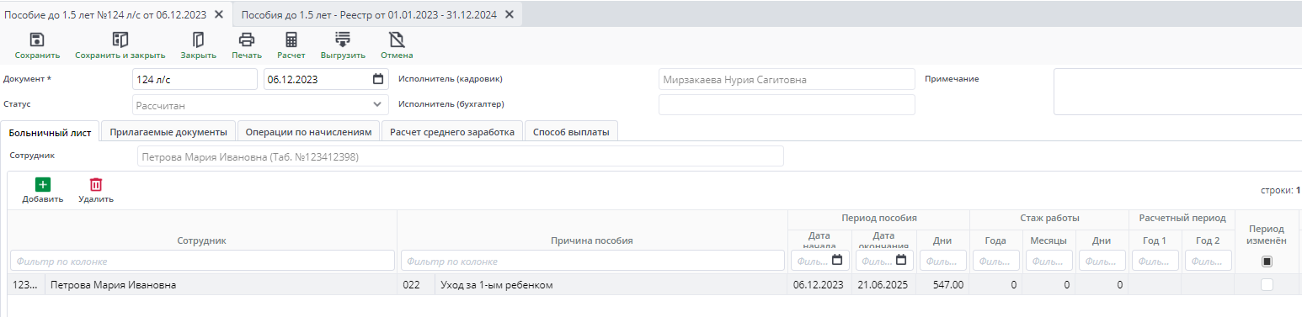
Task: Click the Год 2 filter field
Action: tap(1208, 261)
